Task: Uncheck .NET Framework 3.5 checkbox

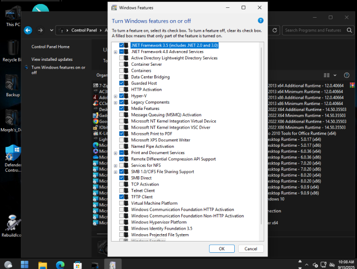Action: pos(122,45)
